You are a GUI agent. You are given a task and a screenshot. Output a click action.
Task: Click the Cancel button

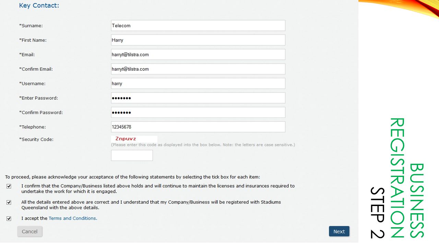tap(30, 231)
